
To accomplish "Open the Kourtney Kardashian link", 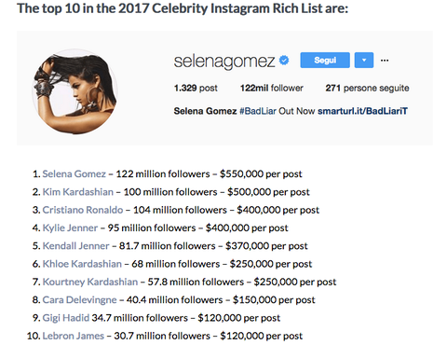I will point(90,282).
